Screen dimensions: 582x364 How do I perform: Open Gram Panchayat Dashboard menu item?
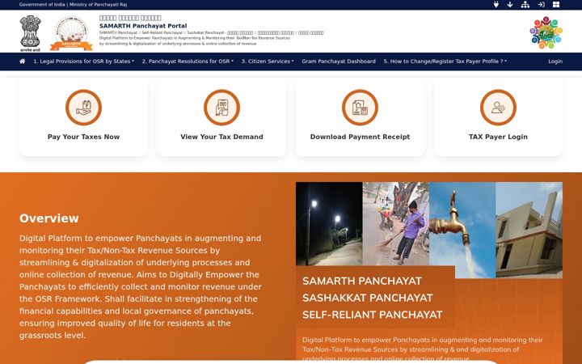[339, 61]
